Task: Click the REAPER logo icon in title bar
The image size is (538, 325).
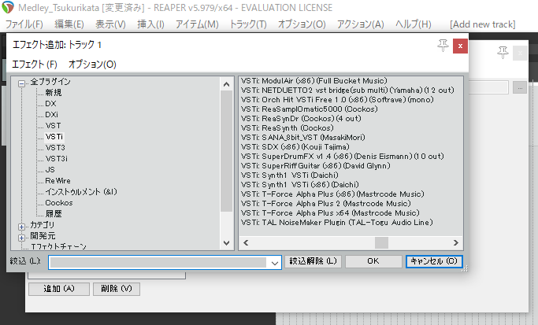Action: tap(8, 7)
